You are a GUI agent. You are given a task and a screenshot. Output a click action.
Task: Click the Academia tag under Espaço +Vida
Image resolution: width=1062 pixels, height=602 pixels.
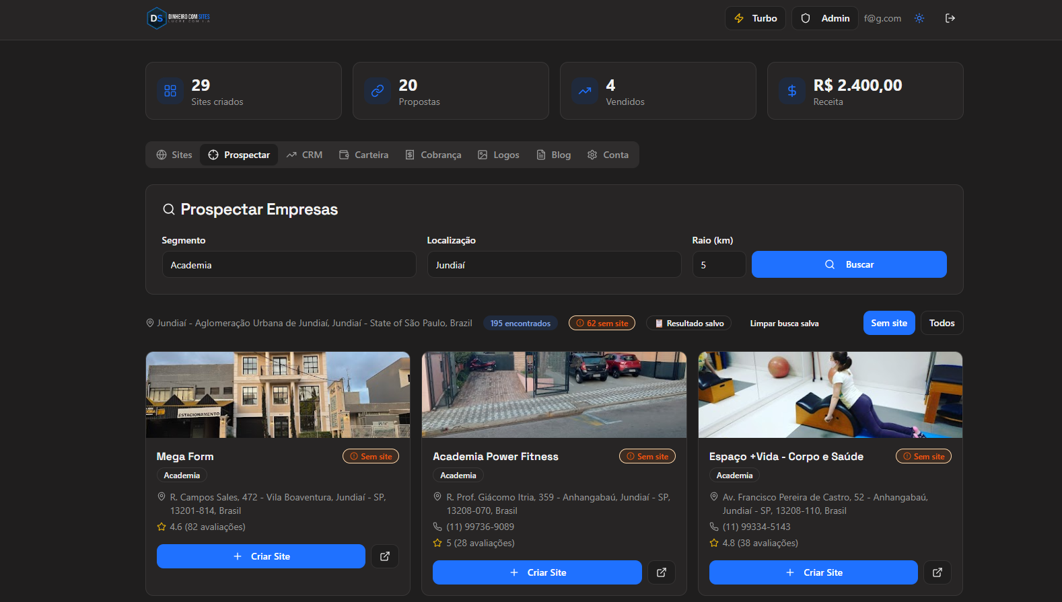point(734,476)
